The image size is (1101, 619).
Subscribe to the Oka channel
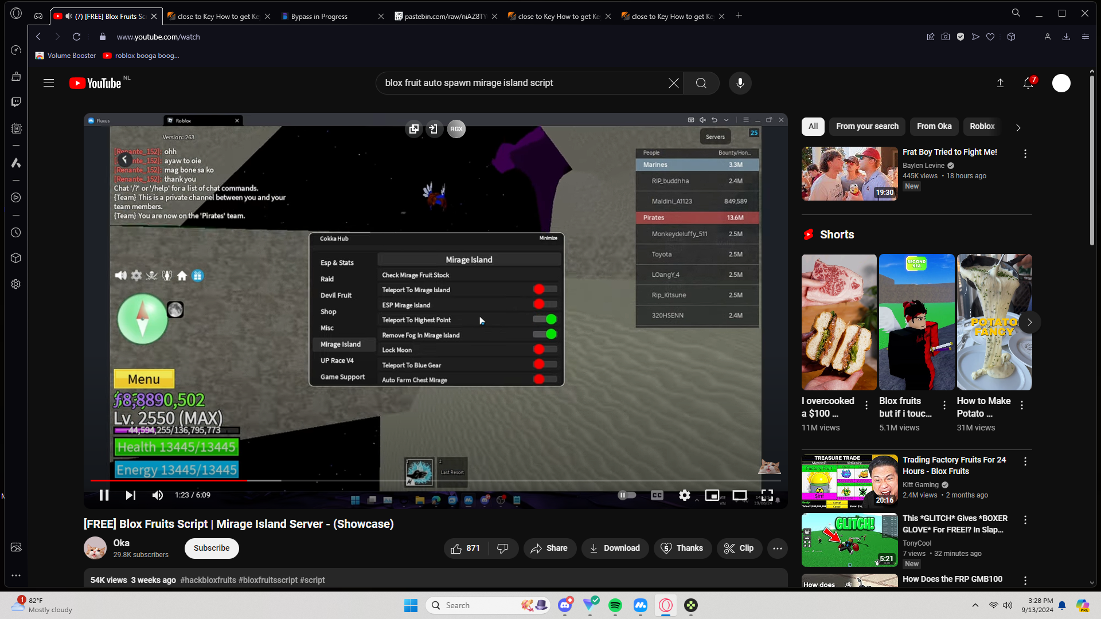[212, 549]
